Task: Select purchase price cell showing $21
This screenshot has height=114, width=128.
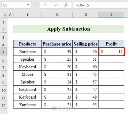Action: [57, 105]
